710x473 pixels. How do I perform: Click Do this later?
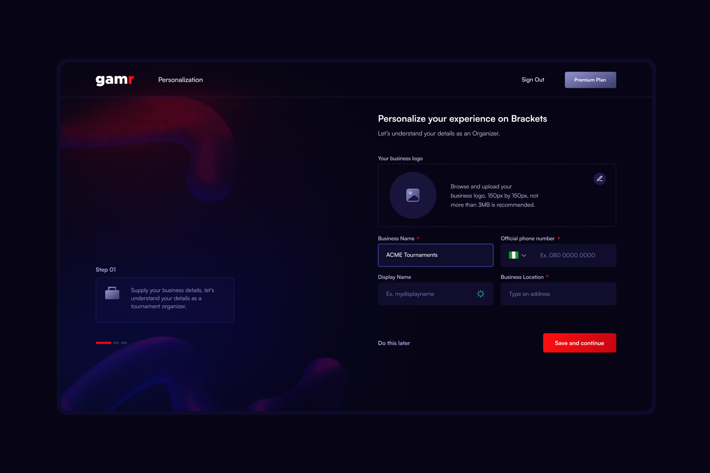[x=394, y=343]
